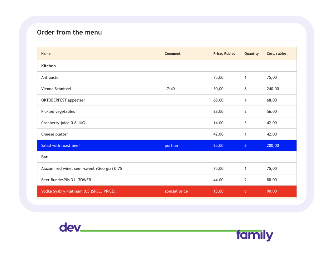Click the 17:40 comment on Vienna Schnitzel
Screen dimensions: 333x254
[x=170, y=89]
